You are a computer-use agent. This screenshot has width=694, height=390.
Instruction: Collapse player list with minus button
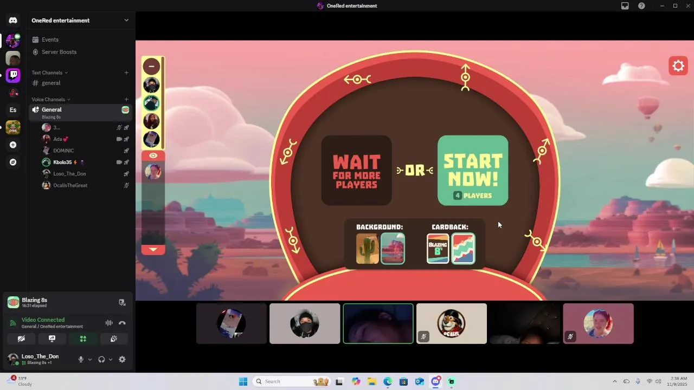[x=152, y=67]
